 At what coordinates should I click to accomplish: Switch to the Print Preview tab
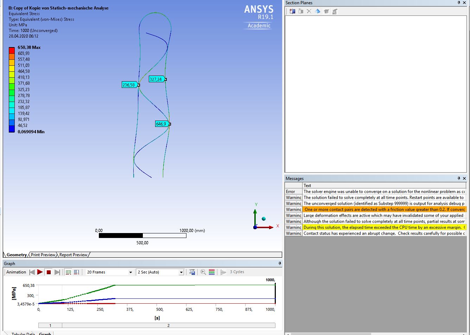point(43,255)
